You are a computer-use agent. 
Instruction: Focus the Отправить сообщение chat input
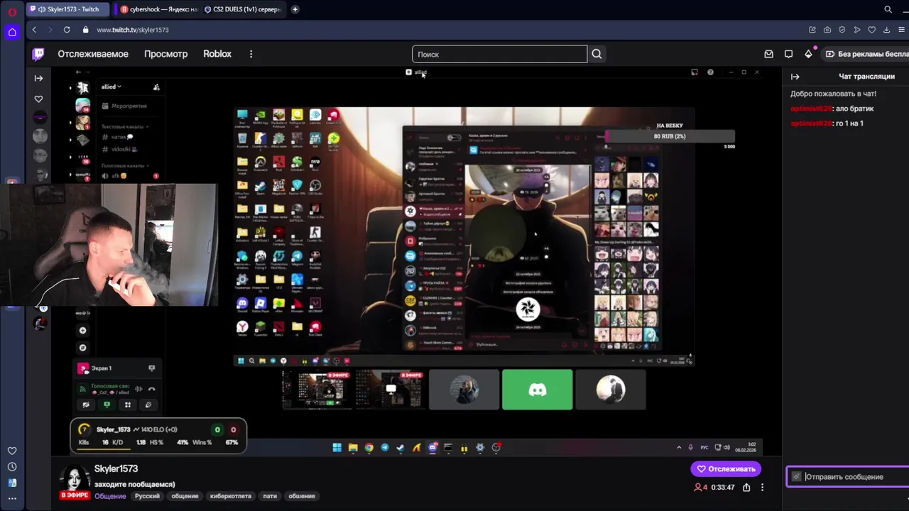click(x=849, y=477)
